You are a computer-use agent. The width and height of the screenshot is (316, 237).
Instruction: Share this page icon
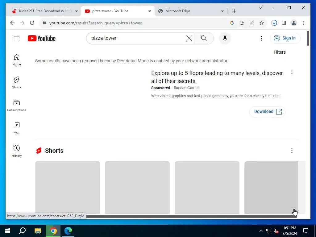pos(252,23)
